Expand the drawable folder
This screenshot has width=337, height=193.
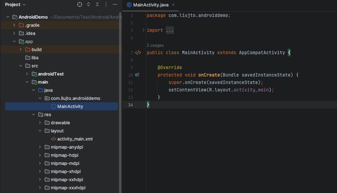[x=40, y=123]
